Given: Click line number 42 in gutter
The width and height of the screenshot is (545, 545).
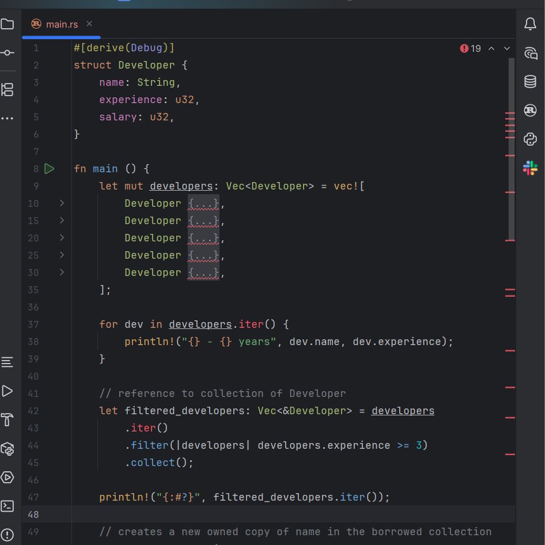Looking at the screenshot, I should pyautogui.click(x=33, y=411).
